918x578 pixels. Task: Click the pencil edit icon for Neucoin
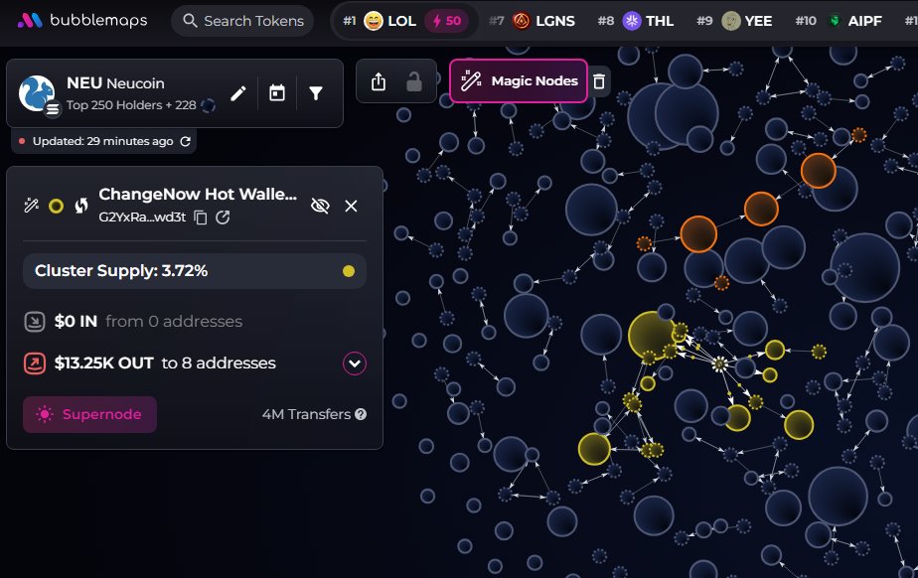(x=237, y=93)
